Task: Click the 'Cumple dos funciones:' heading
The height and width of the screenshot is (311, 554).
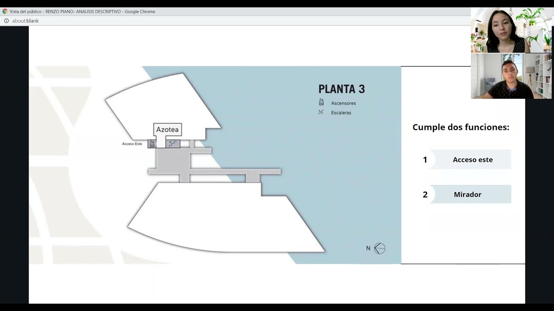Action: [461, 127]
